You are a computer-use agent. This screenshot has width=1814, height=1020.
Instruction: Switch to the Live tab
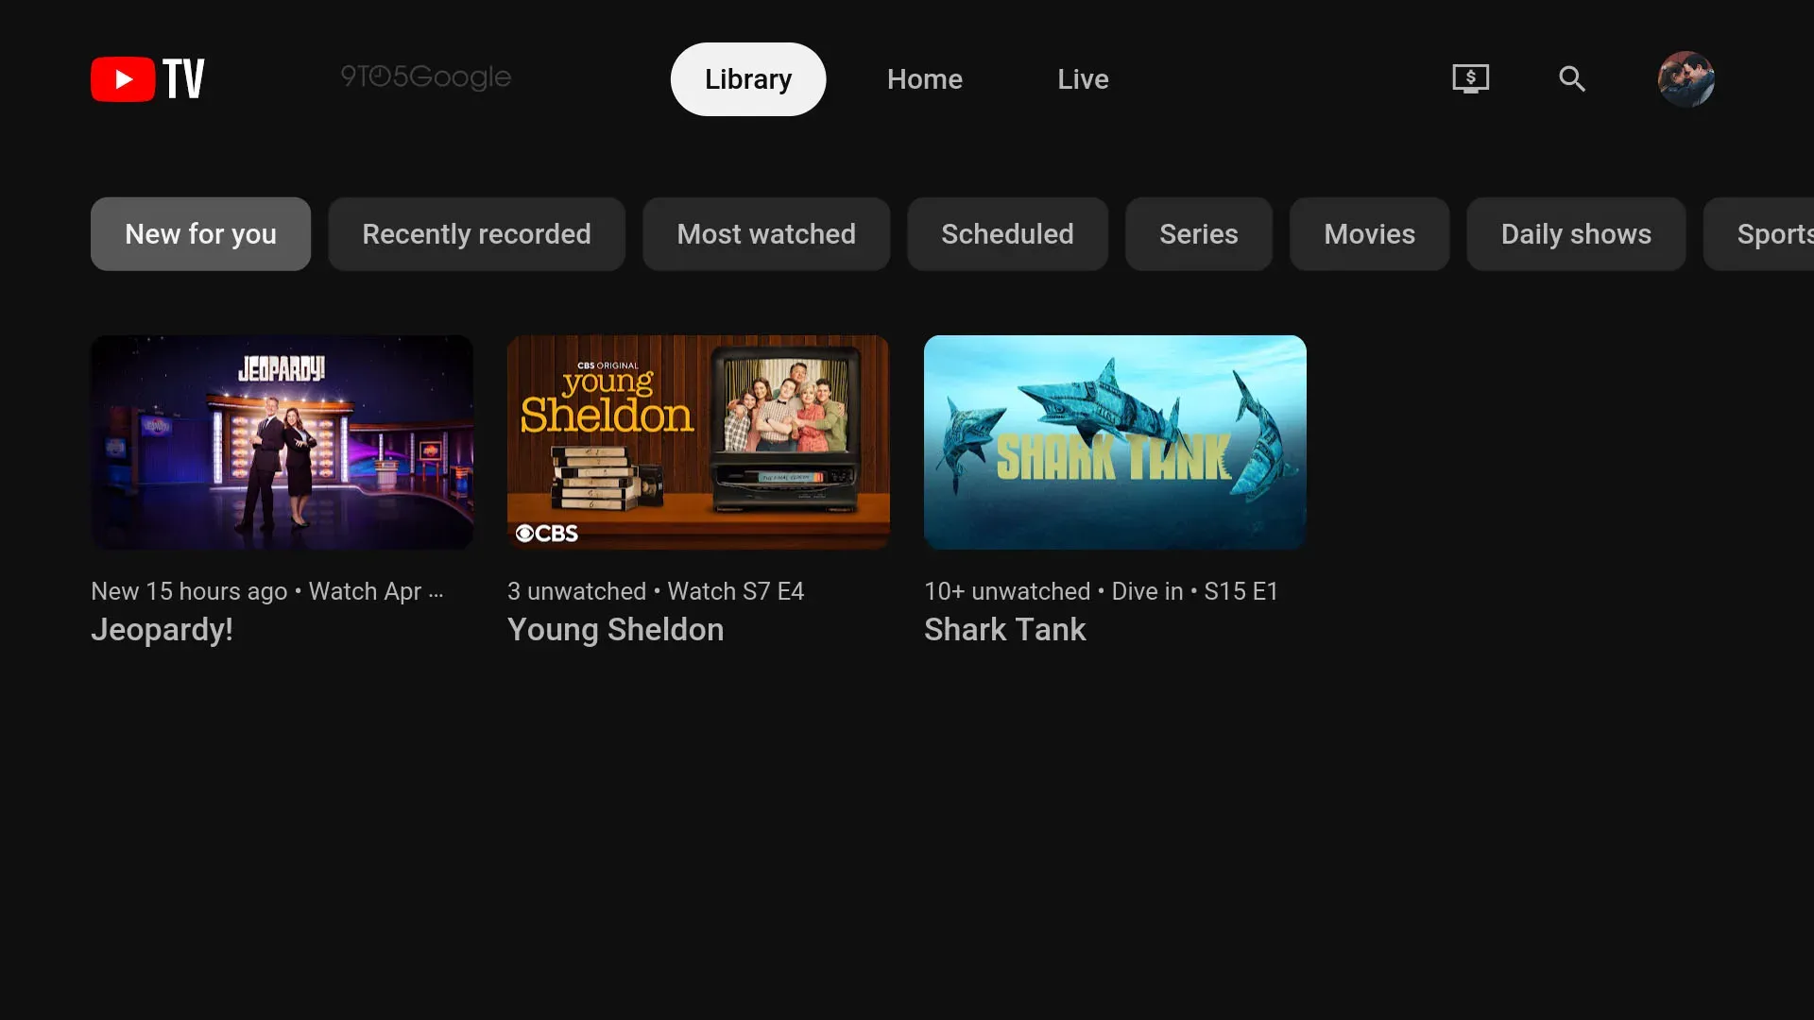pyautogui.click(x=1083, y=79)
